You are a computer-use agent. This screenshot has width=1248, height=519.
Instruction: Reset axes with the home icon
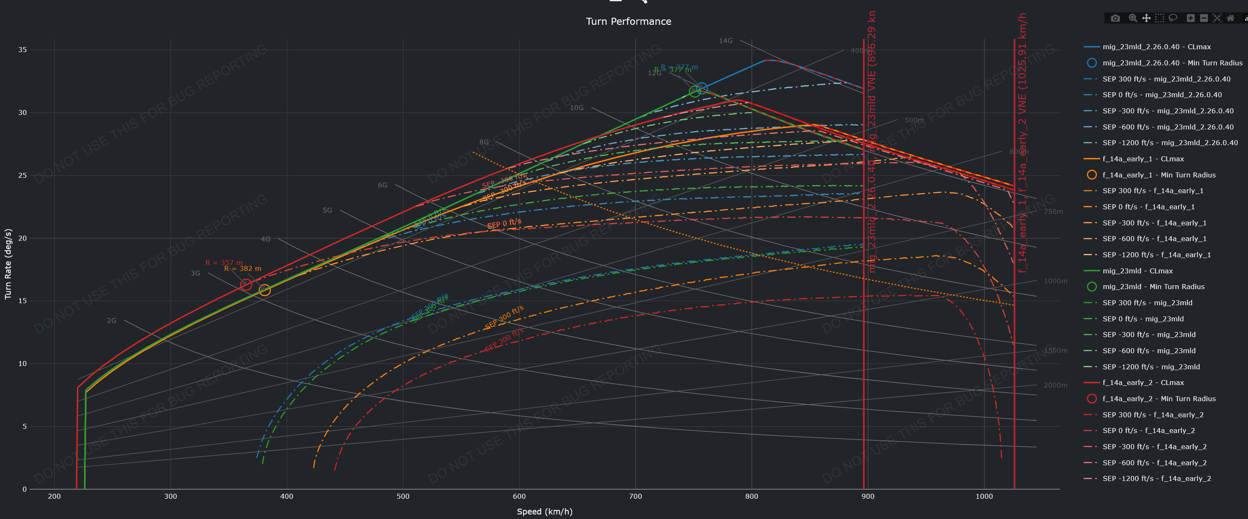1231,18
